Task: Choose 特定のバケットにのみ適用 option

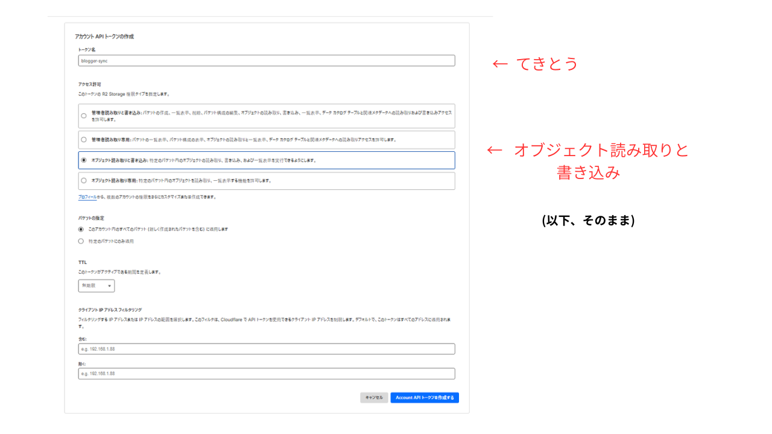Action: [x=81, y=241]
